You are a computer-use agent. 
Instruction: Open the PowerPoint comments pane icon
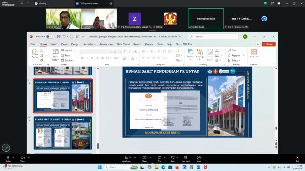[258, 44]
